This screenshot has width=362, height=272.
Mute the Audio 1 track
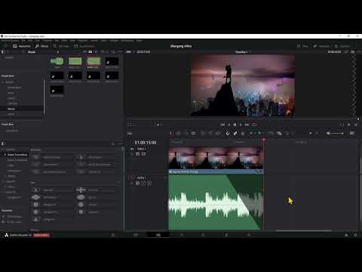click(149, 183)
